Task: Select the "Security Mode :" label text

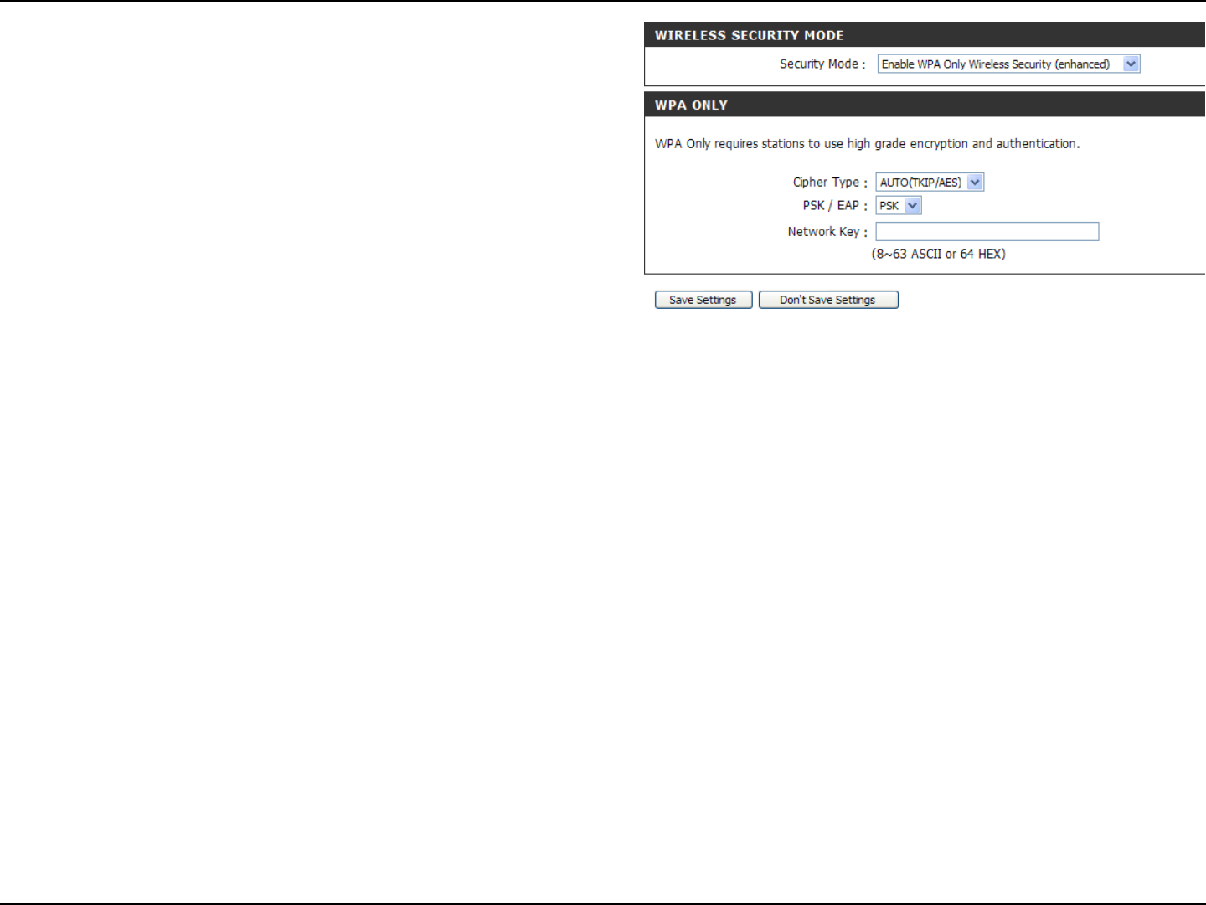Action: pos(822,64)
